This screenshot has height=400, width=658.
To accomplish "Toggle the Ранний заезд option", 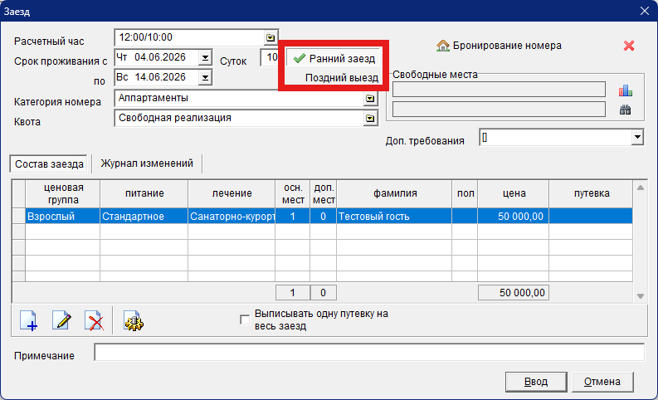I will click(x=334, y=58).
